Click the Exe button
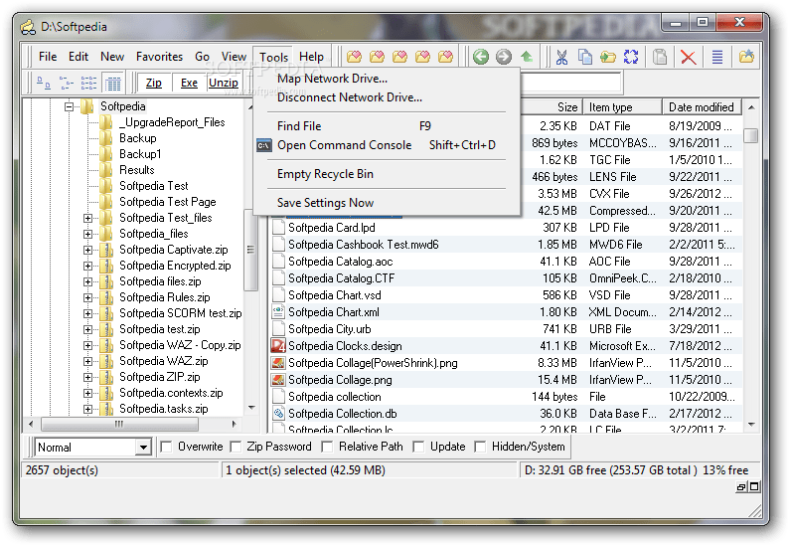 [189, 83]
